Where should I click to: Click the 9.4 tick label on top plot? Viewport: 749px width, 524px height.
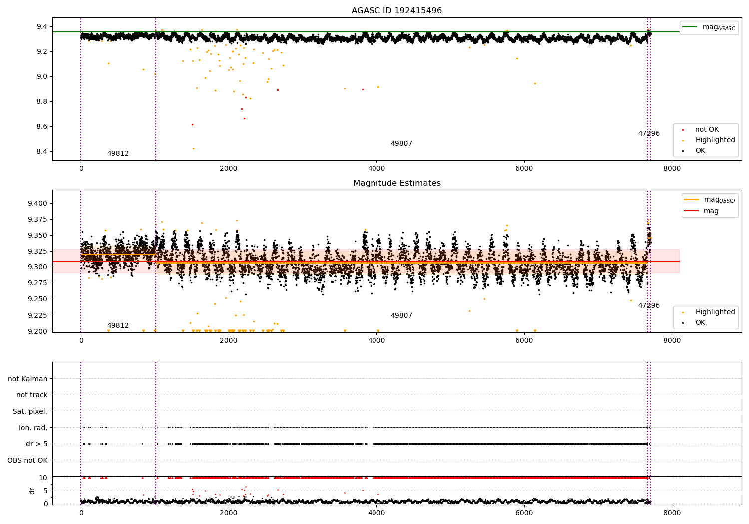(41, 26)
